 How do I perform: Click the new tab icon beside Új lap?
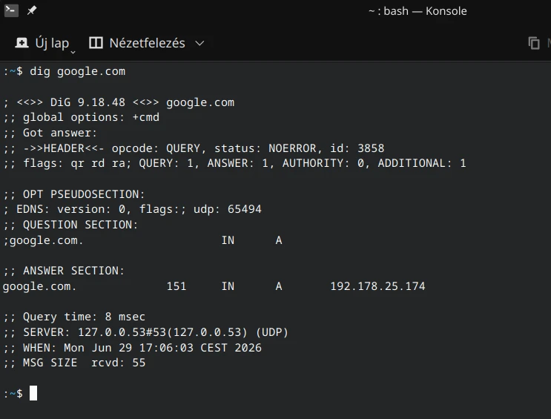click(x=22, y=43)
